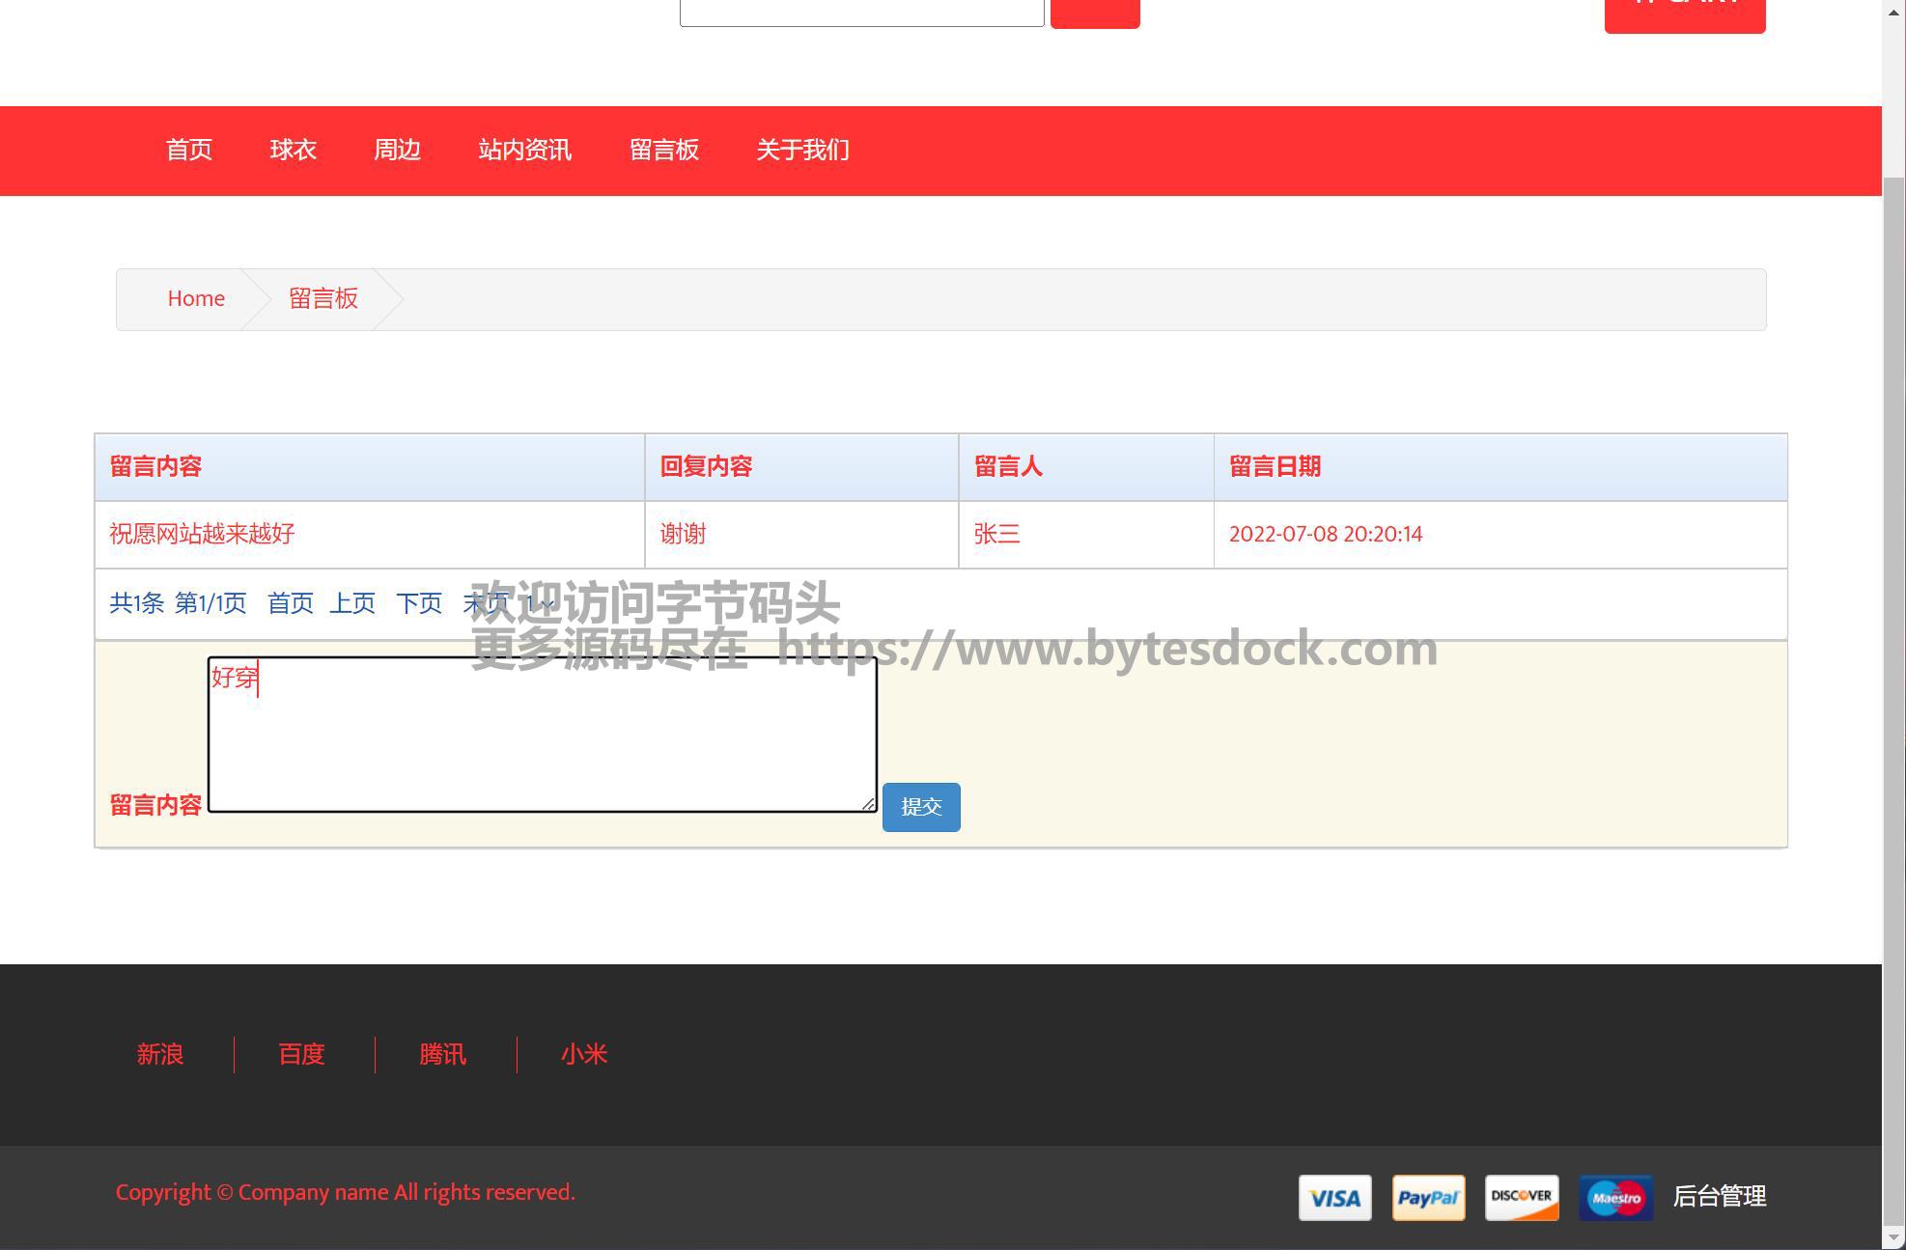Click the red search button
Image resolution: width=1906 pixels, height=1250 pixels.
(1094, 13)
